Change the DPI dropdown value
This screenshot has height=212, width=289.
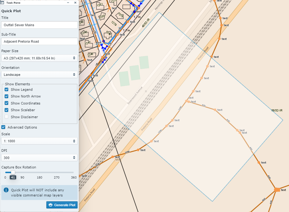[39, 158]
